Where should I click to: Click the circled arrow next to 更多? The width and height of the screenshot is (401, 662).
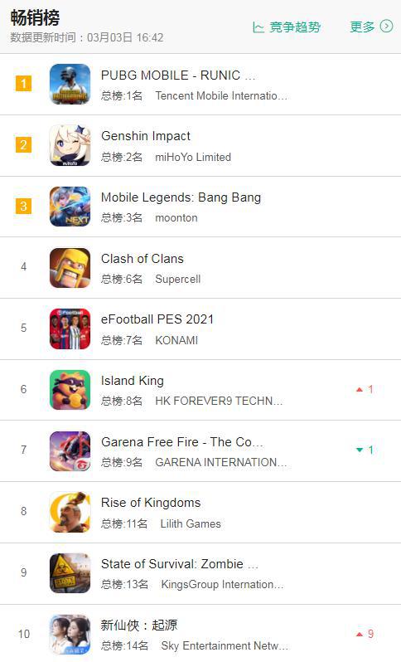coord(386,27)
